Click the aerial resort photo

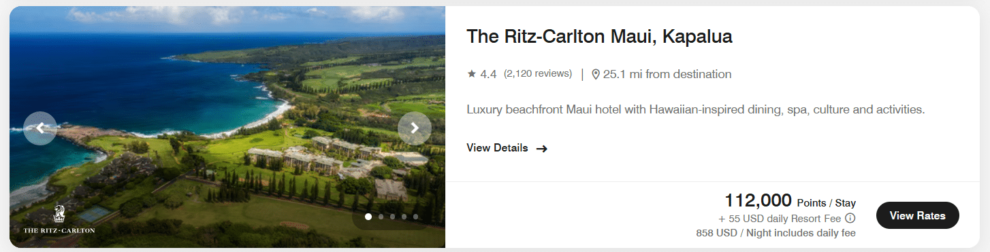click(227, 126)
